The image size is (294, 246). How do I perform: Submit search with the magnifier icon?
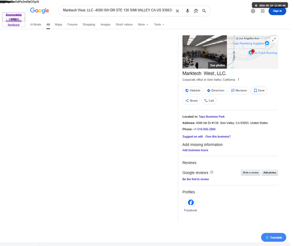click(x=204, y=11)
